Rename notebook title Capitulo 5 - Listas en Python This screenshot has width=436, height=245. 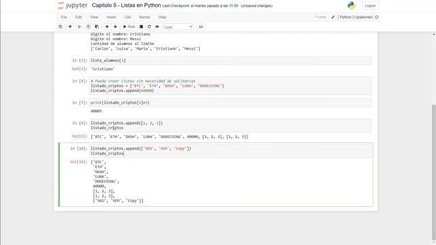pos(126,5)
